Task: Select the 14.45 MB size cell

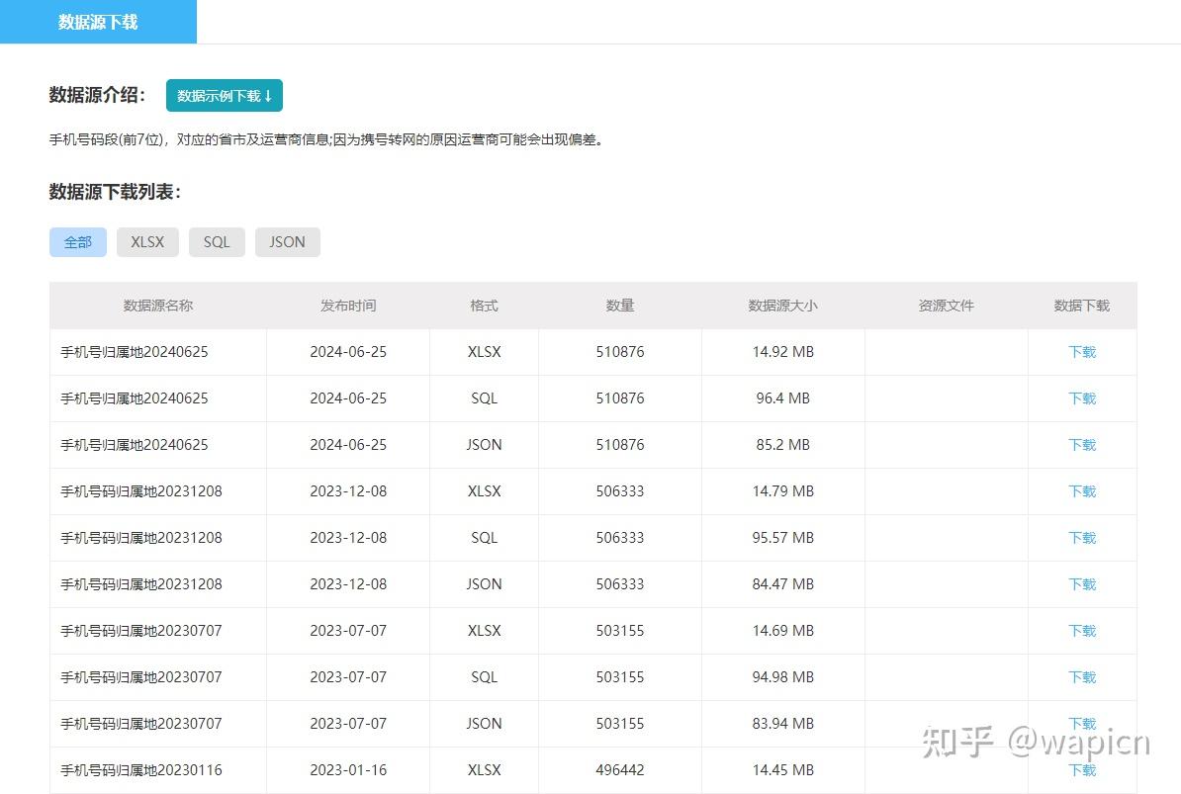Action: click(783, 770)
